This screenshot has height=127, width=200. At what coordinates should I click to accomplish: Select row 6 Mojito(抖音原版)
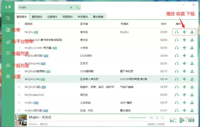(x=106, y=71)
